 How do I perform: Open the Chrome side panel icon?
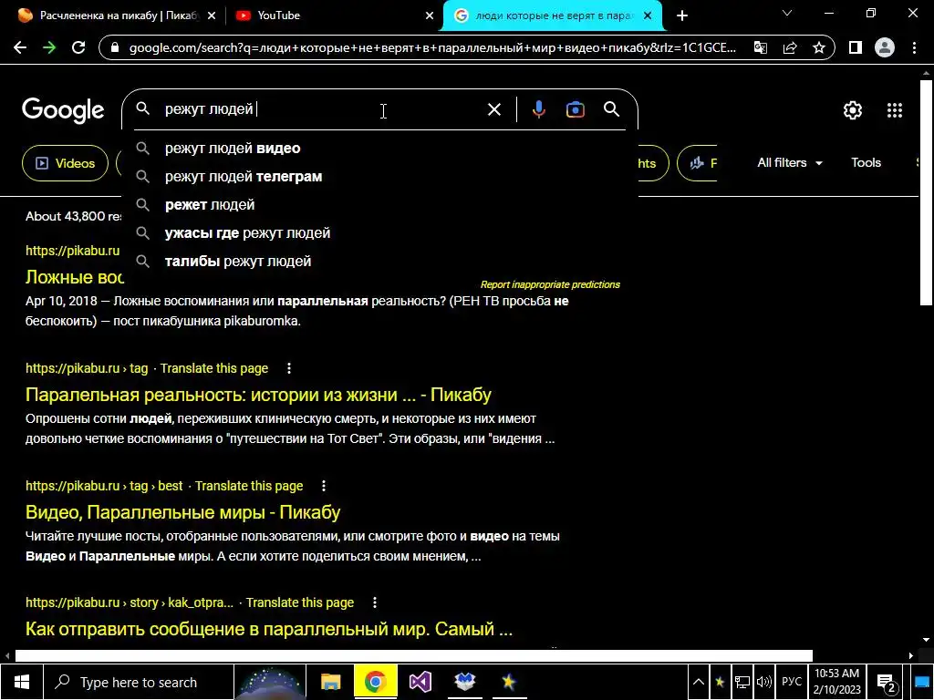[x=856, y=47]
